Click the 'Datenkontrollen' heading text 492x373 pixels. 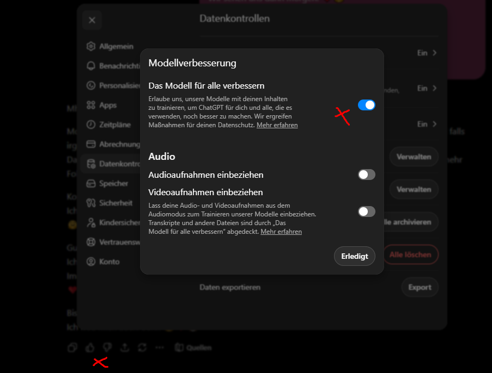coord(235,18)
